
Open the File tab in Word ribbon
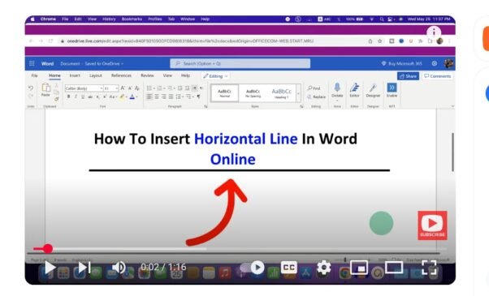pos(34,75)
